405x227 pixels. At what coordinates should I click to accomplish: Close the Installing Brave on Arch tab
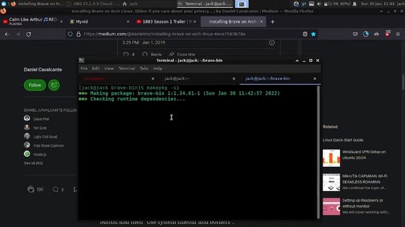point(261,22)
